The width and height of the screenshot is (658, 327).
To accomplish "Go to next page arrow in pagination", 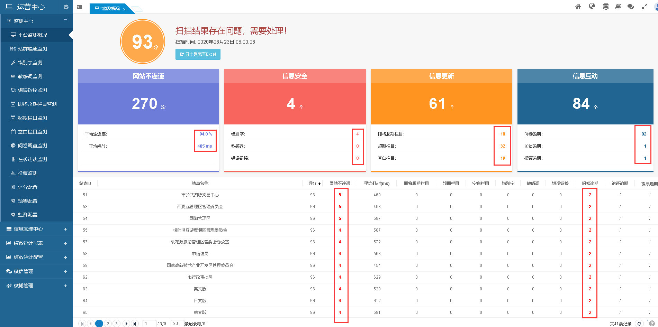I will pos(126,324).
